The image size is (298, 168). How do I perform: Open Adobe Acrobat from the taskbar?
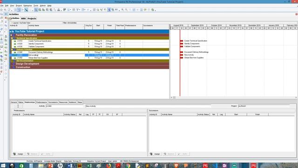(x=118, y=166)
